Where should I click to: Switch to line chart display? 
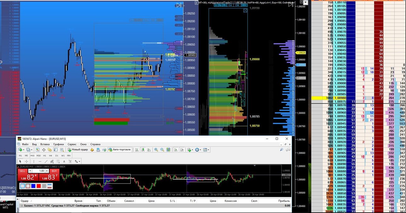point(149,149)
